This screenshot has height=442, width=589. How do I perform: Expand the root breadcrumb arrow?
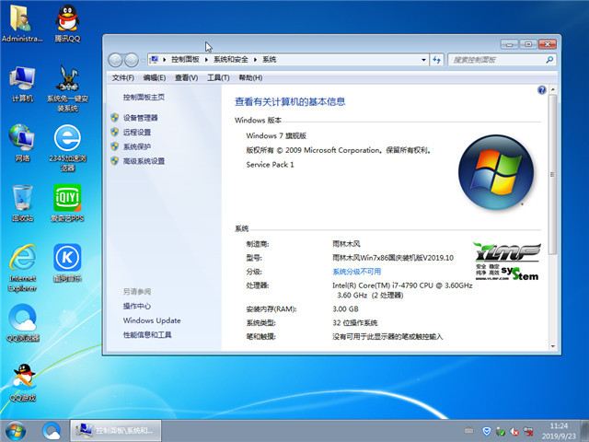pyautogui.click(x=164, y=60)
